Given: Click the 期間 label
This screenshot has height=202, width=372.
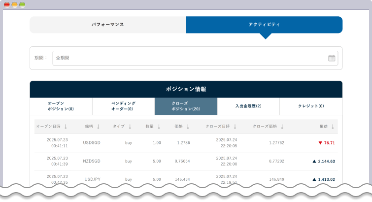Looking at the screenshot, I should point(41,58).
